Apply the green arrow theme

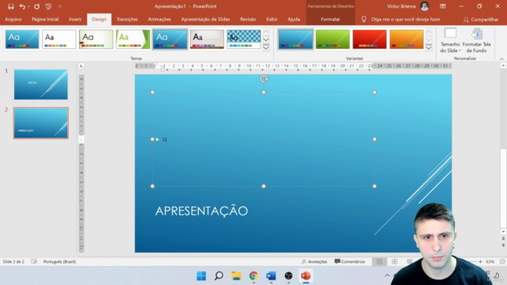coord(133,39)
